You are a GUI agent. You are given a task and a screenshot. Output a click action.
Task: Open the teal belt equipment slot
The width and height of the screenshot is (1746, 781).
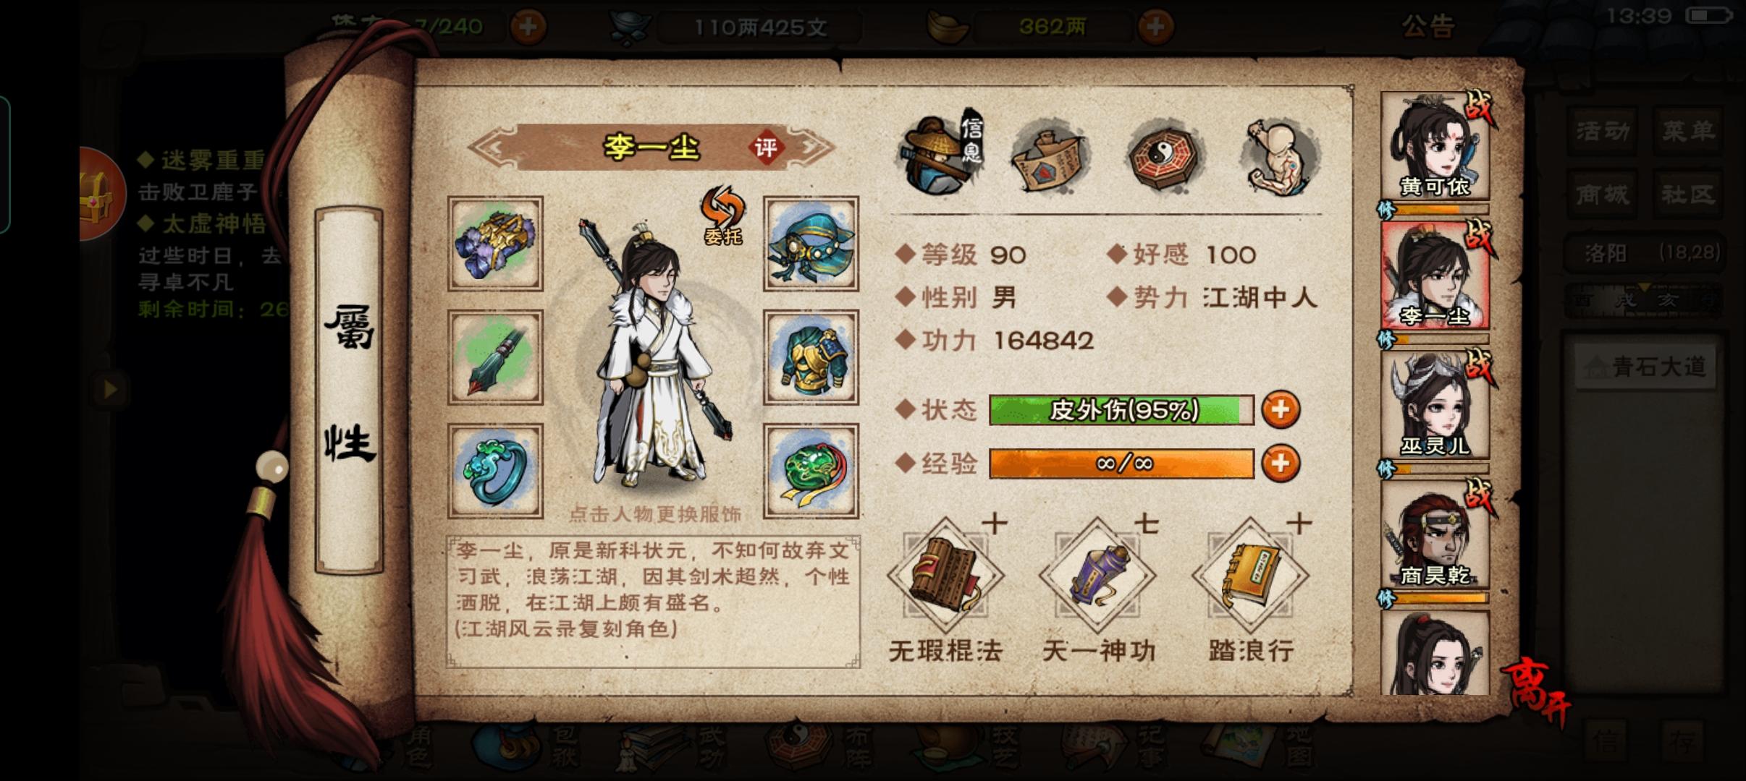811,244
